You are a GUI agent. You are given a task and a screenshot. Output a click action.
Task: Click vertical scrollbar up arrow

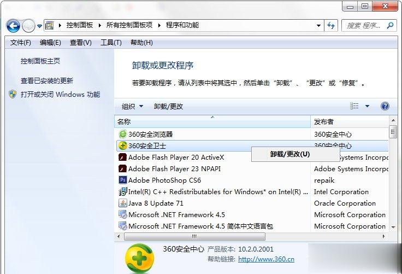393,120
